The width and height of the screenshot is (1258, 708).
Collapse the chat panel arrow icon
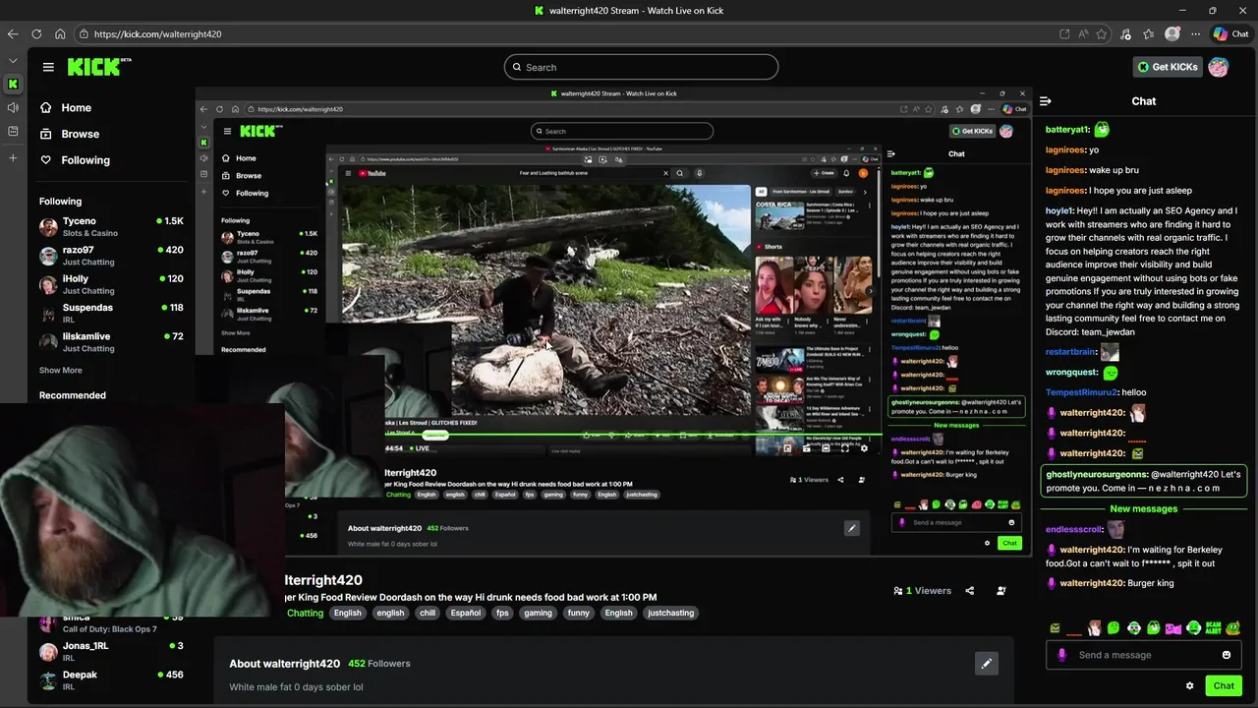click(1046, 101)
